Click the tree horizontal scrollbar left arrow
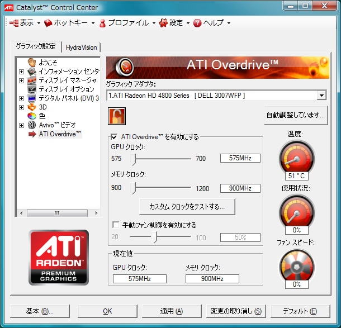The height and width of the screenshot is (328, 341). click(21, 213)
